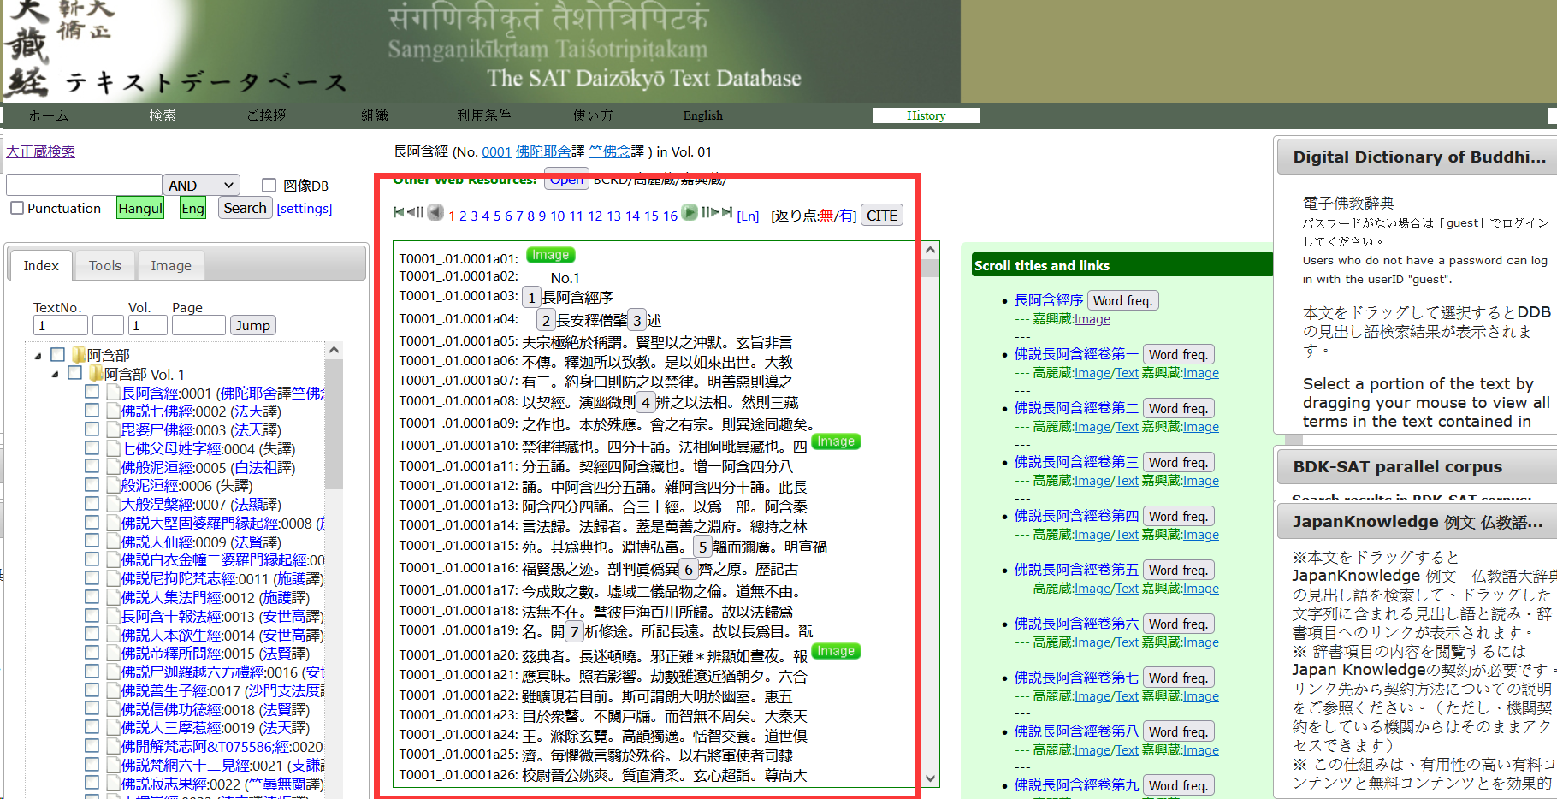The height and width of the screenshot is (799, 1557).
Task: Toggle the Hangul button
Action: (140, 208)
